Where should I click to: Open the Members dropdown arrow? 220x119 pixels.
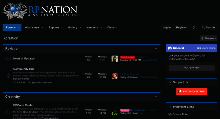[101, 28]
